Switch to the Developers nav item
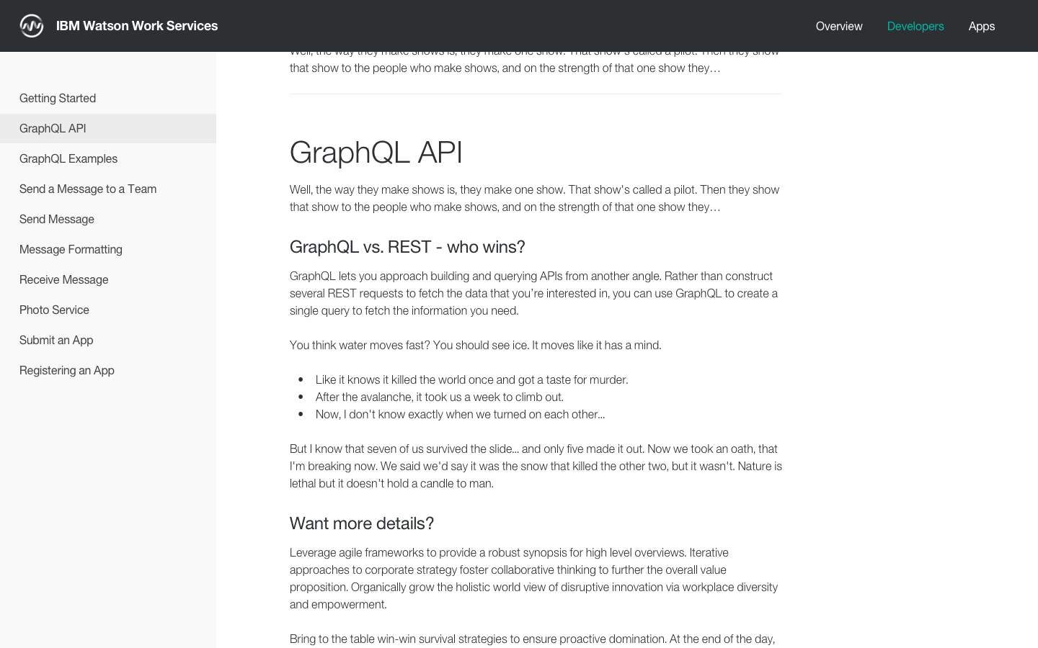Viewport: 1038px width, 648px height. 915,26
